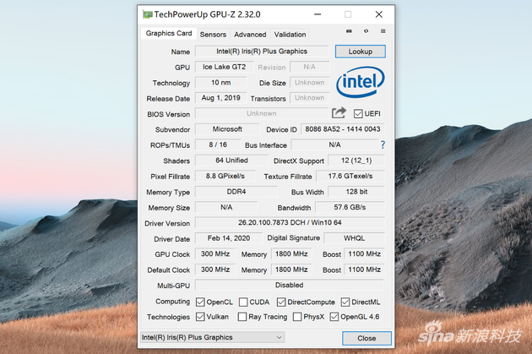Click the Bus Interface question mark
Viewport: 532px width, 354px height.
(x=382, y=145)
